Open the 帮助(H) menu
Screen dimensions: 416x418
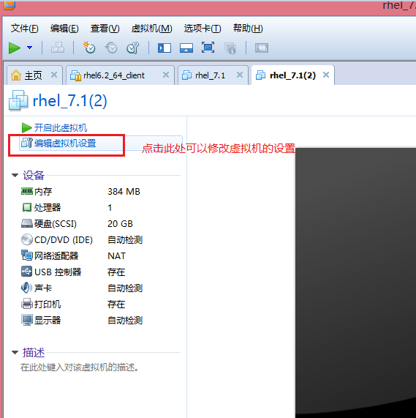tap(248, 29)
